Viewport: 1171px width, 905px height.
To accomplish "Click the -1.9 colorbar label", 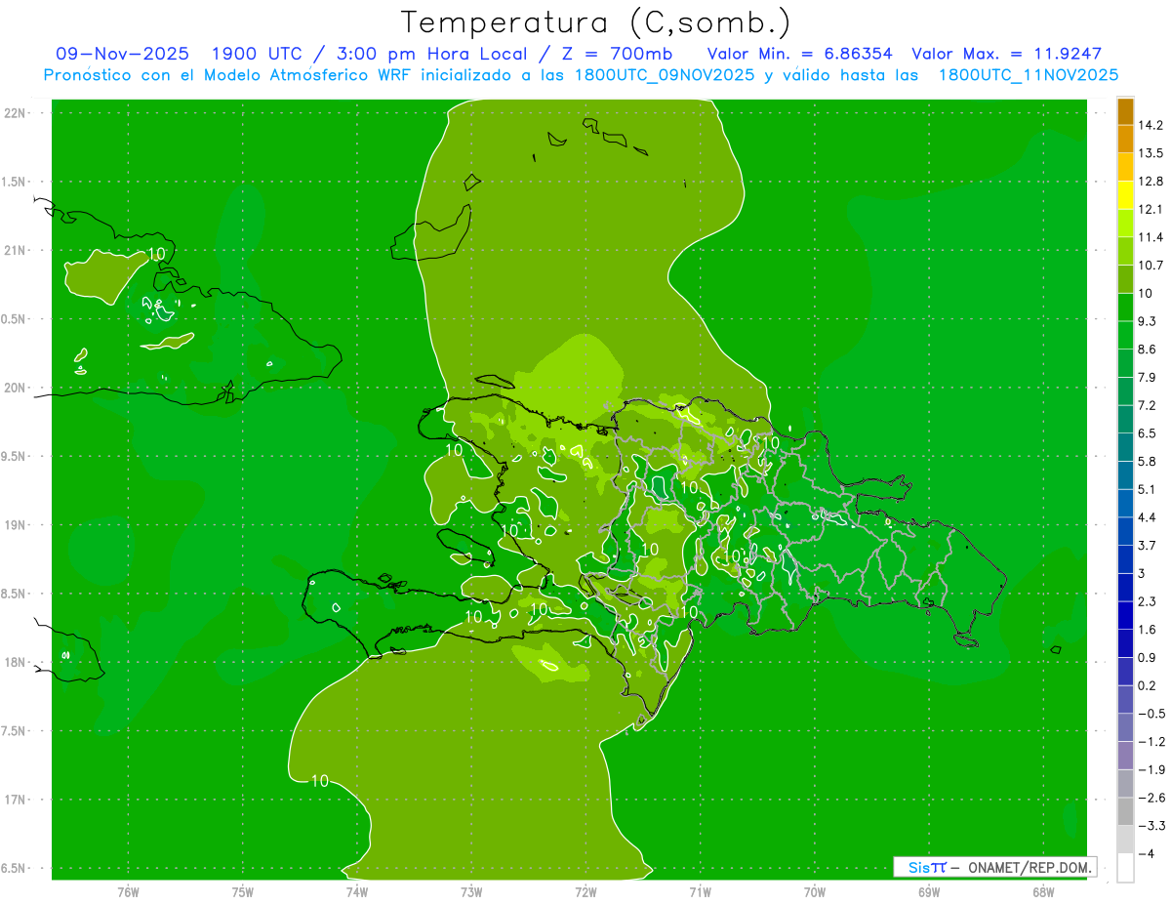I will pos(1151,769).
